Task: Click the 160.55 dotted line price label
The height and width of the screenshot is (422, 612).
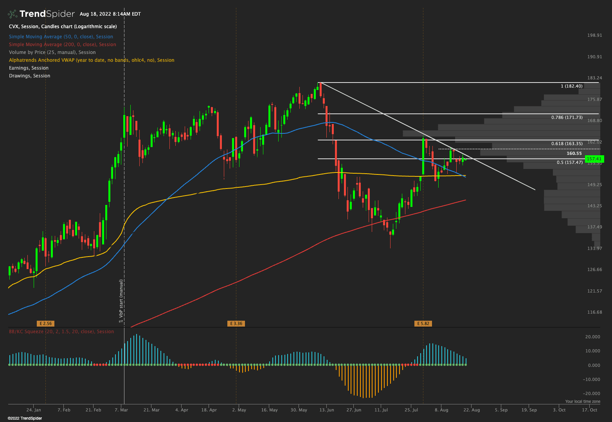Action: pyautogui.click(x=574, y=154)
